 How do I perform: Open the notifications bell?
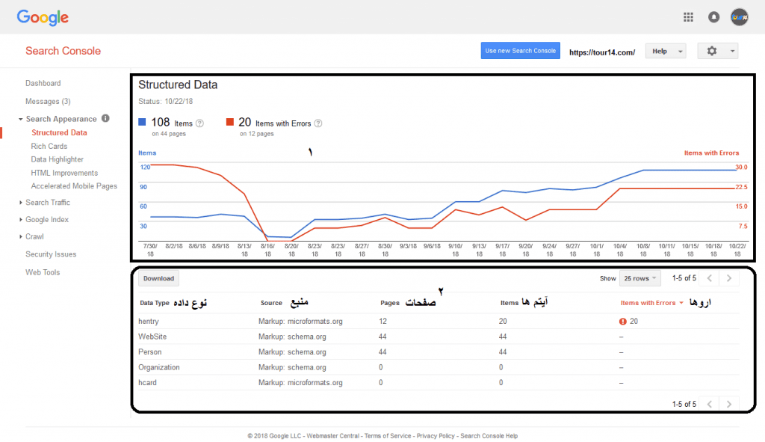(x=713, y=17)
